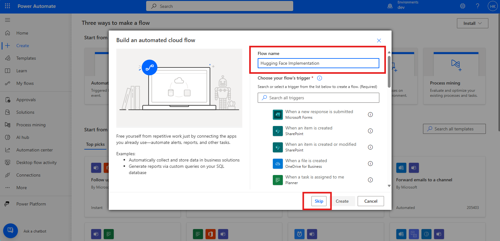Click the Planner trigger icon

click(x=278, y=180)
